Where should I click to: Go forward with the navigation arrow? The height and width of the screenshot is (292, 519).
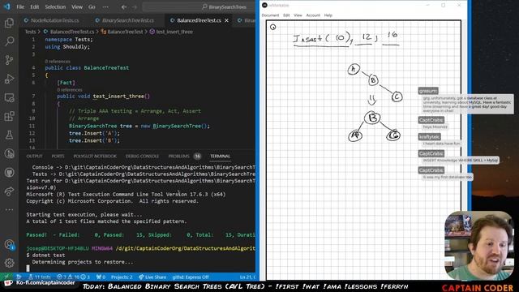point(135,7)
